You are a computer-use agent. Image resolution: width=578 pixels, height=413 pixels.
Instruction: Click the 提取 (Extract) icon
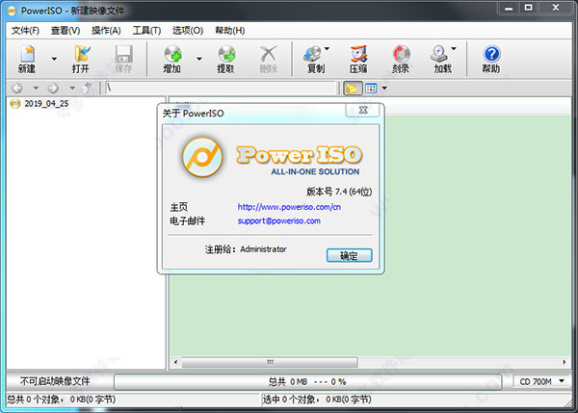226,59
